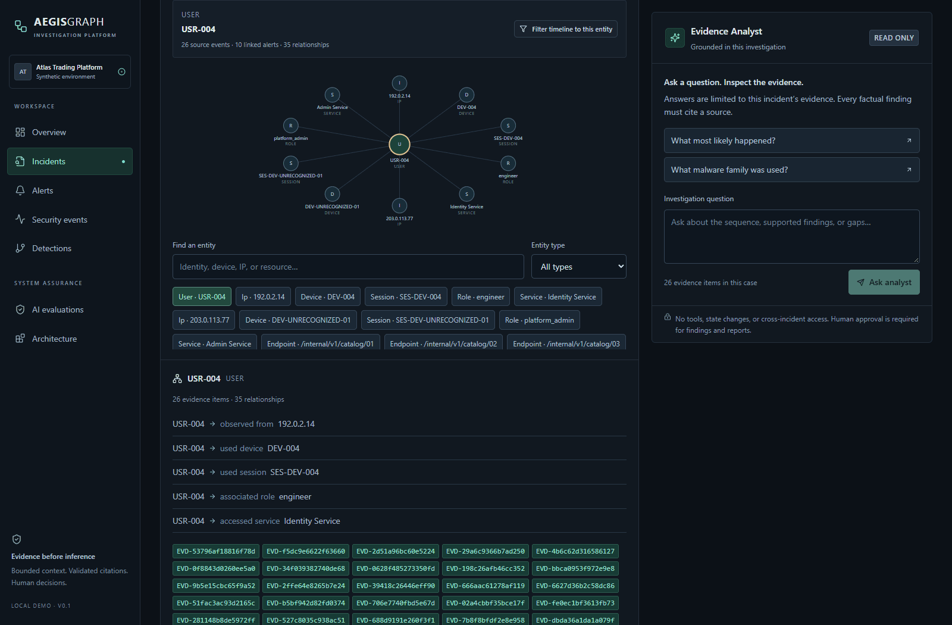Click the Security events pulse icon
The image size is (952, 625).
click(x=20, y=219)
